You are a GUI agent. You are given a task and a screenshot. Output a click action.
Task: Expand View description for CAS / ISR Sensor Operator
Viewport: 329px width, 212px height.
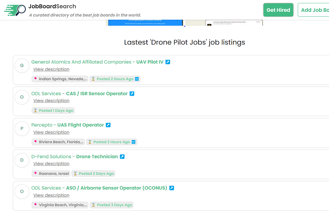(x=51, y=101)
